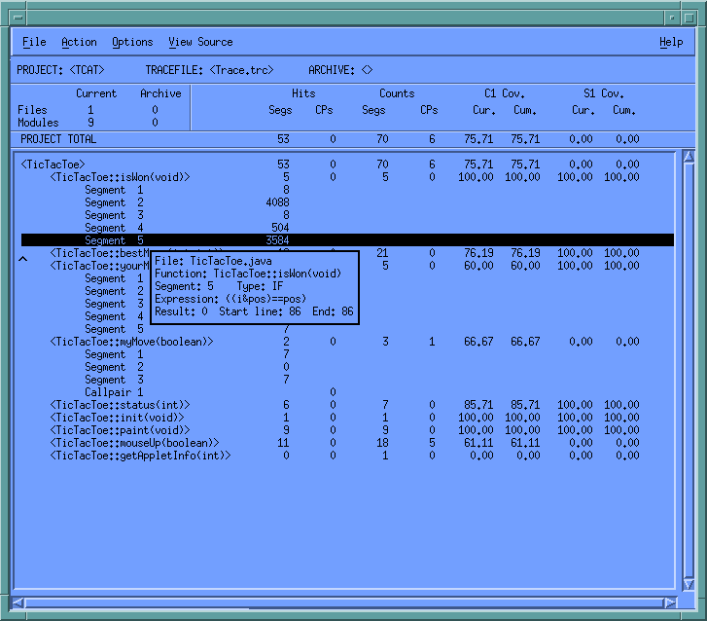The width and height of the screenshot is (707, 621).
Task: Click the horizontal scrollbar track
Action: pos(344,603)
